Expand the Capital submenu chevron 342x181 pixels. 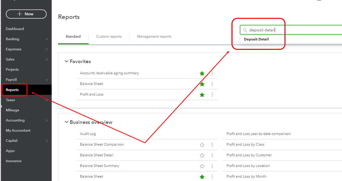47,141
